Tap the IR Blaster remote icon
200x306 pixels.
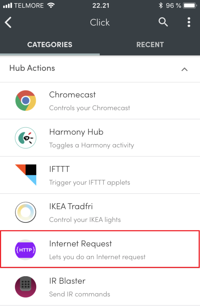(26, 287)
